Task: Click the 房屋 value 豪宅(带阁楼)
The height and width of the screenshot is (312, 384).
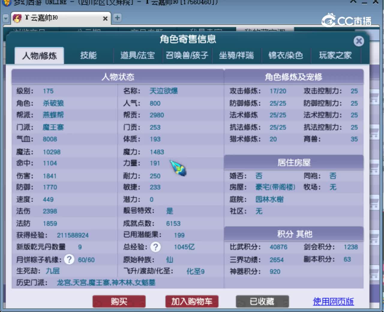Action: pyautogui.click(x=275, y=187)
